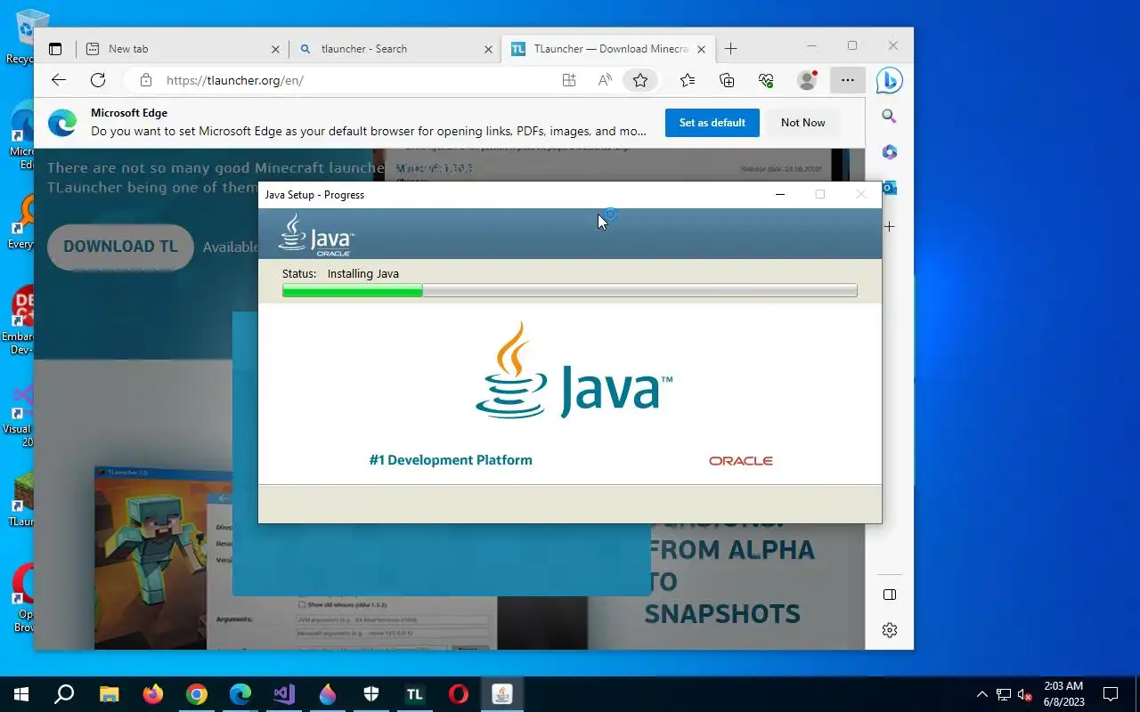This screenshot has height=712, width=1140.
Task: Close the tlauncher - Search tab
Action: pyautogui.click(x=488, y=50)
